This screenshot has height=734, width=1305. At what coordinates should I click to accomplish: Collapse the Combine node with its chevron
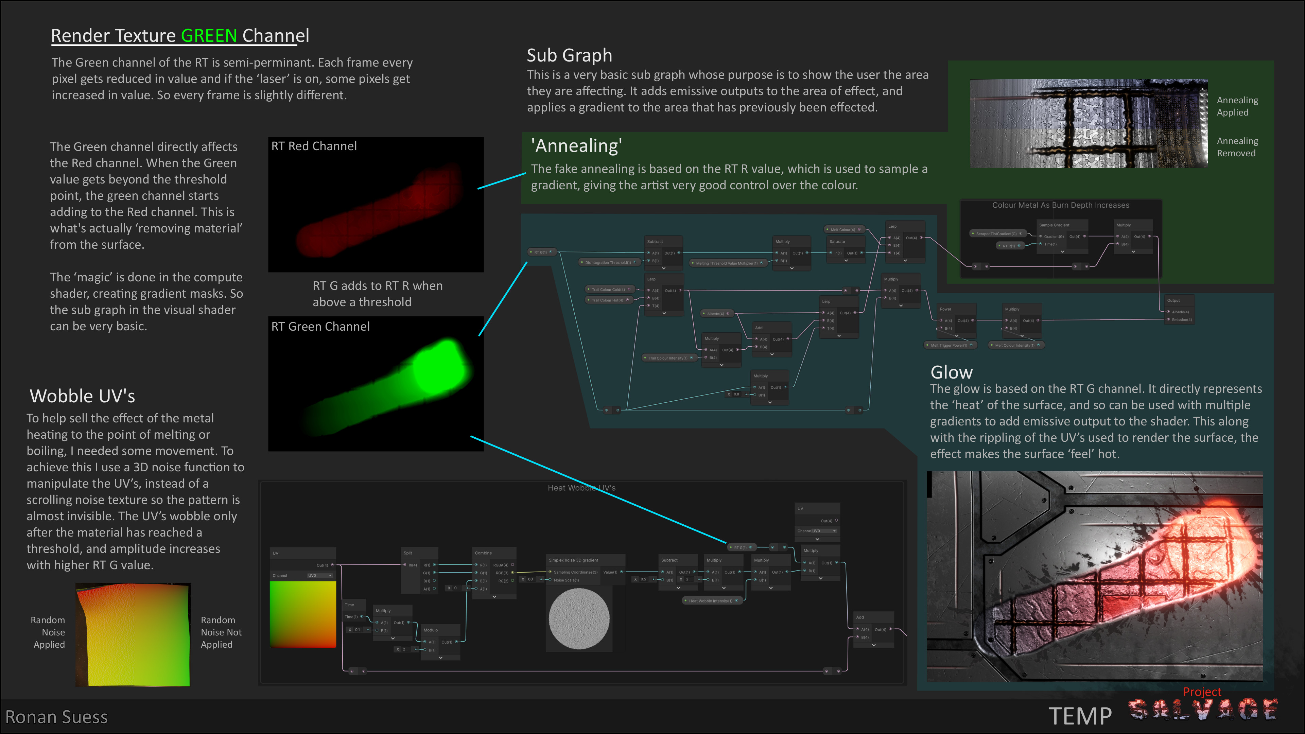pos(494,597)
